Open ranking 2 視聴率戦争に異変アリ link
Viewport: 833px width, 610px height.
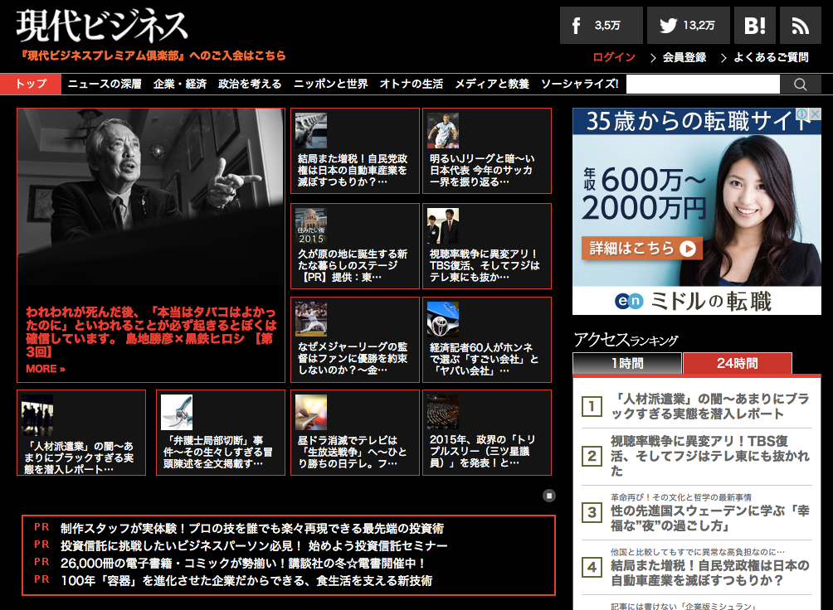pyautogui.click(x=709, y=456)
